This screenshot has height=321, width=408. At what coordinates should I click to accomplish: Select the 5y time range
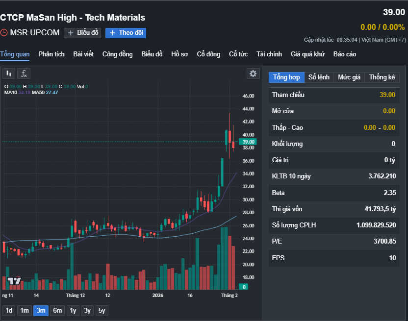click(x=102, y=311)
